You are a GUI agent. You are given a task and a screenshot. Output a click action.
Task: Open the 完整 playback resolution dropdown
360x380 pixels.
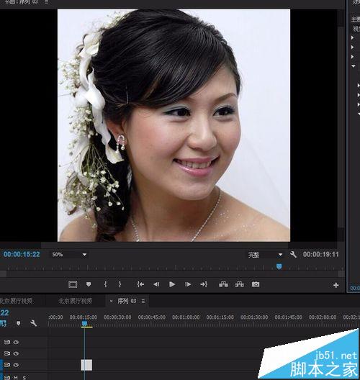pos(265,255)
